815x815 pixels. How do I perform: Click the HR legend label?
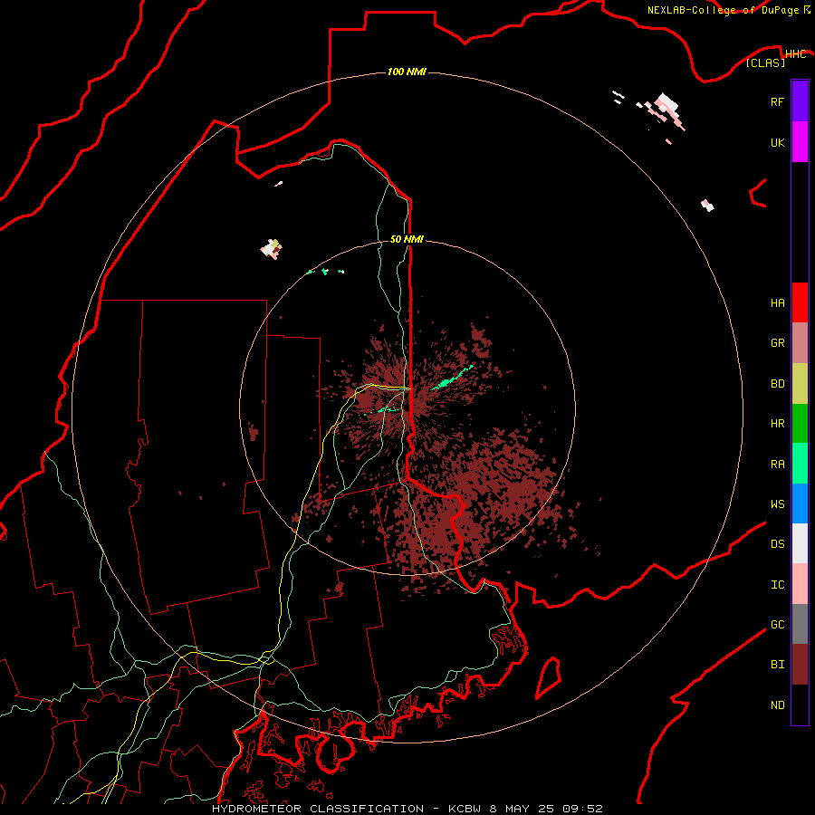point(777,424)
